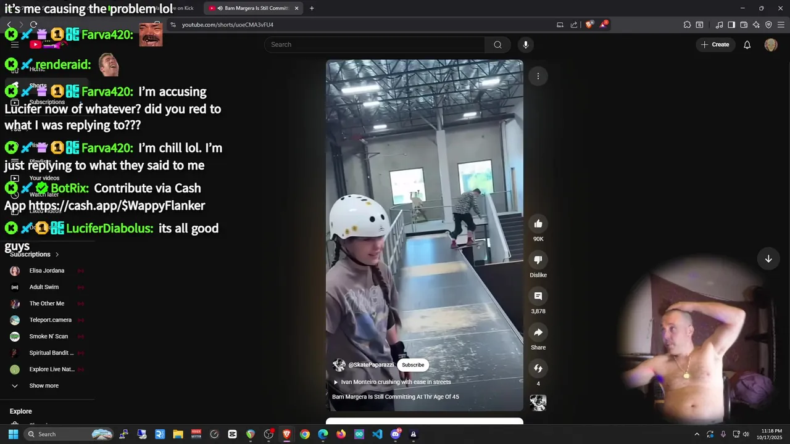Open Brave VPN shield icon
The height and width of the screenshot is (444, 790).
pyautogui.click(x=768, y=25)
